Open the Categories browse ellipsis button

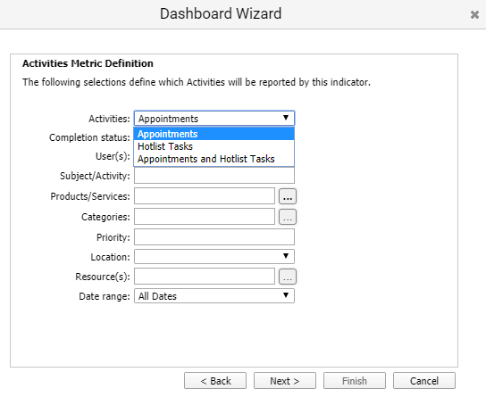pyautogui.click(x=288, y=217)
